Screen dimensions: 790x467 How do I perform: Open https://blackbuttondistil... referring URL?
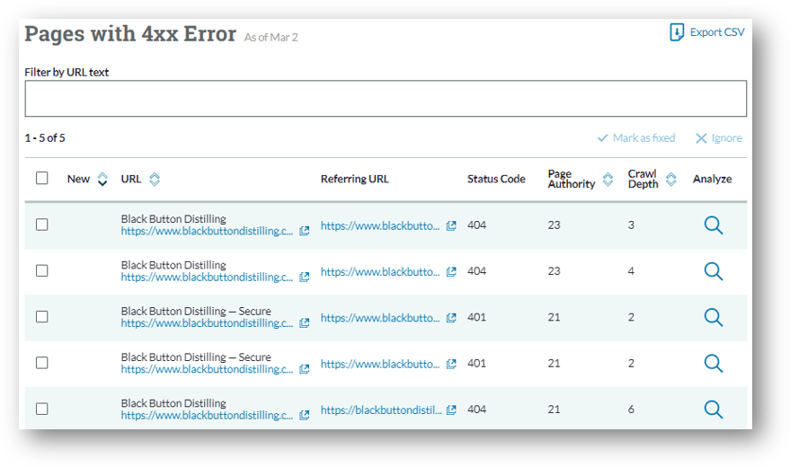click(x=381, y=410)
